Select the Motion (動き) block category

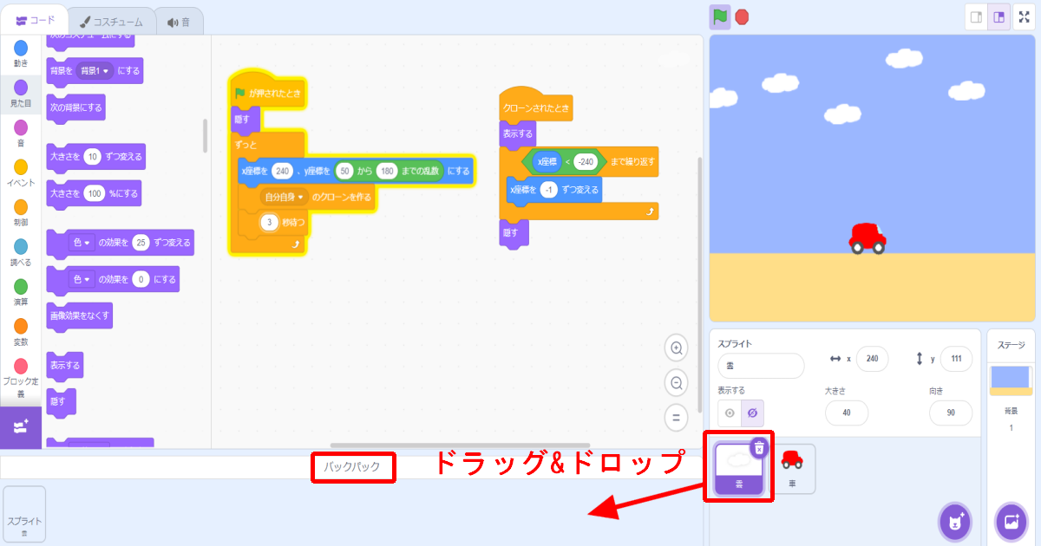pyautogui.click(x=21, y=52)
